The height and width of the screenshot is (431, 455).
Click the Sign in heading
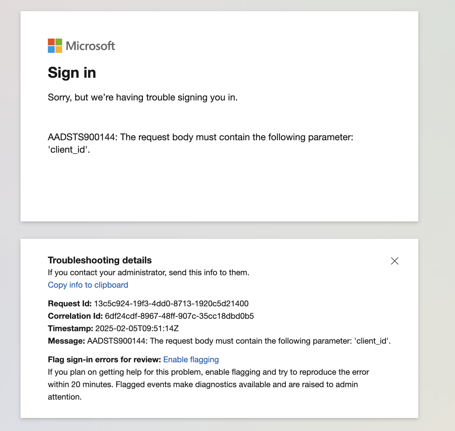72,73
